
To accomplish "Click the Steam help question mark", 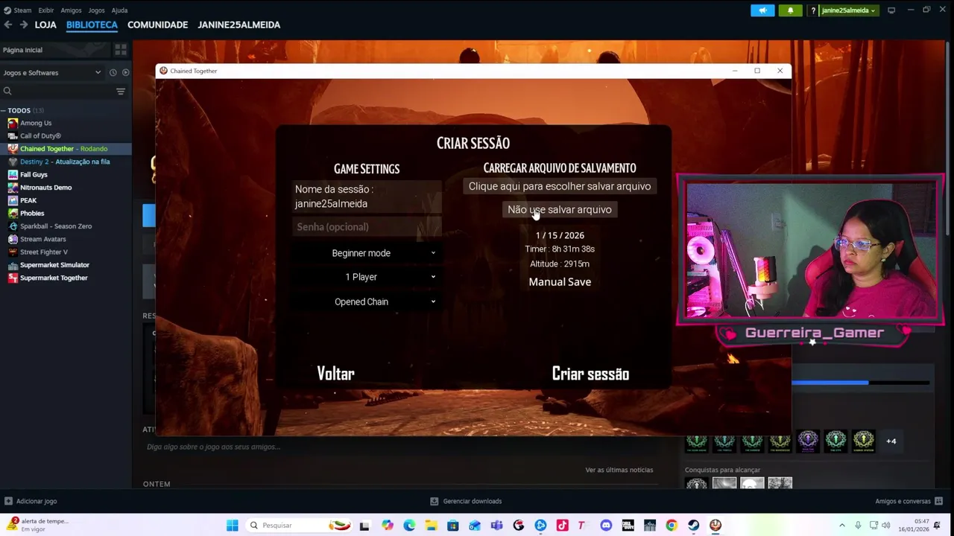I will coord(813,10).
